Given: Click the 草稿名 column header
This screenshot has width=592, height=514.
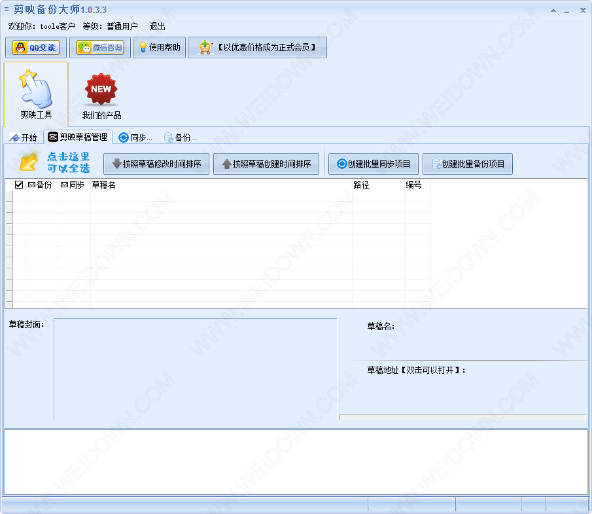Looking at the screenshot, I should (x=221, y=185).
